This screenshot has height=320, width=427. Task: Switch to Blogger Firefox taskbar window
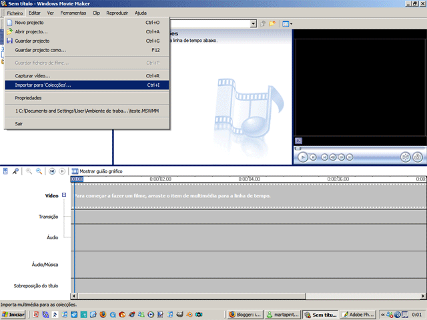point(246,315)
